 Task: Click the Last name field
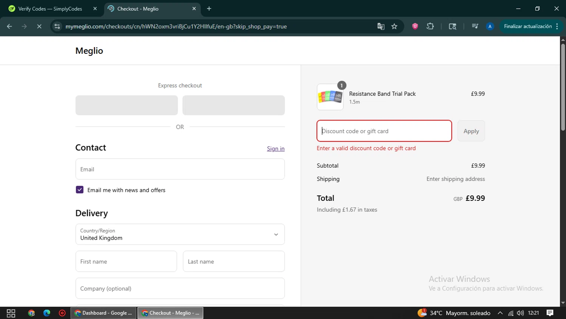234,261
